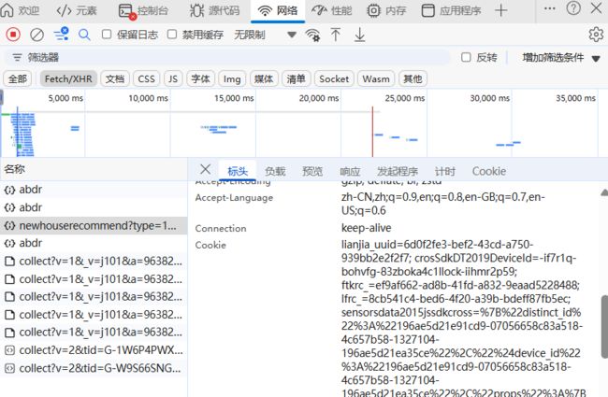Switch to the 元素 tab
Screen dimensions: 608x397
[77, 10]
